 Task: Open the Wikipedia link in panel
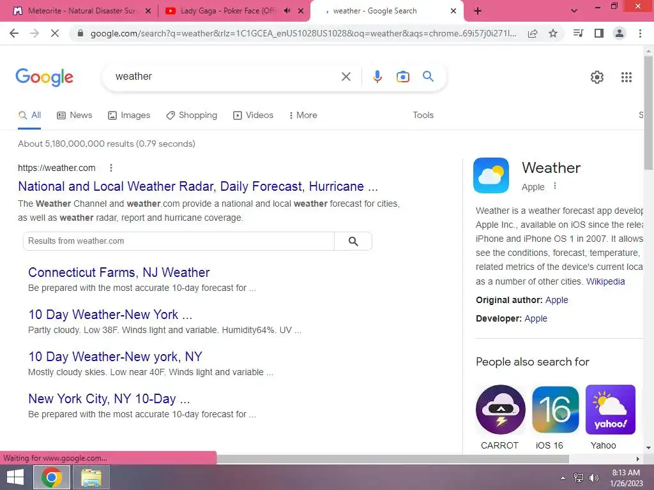(605, 281)
